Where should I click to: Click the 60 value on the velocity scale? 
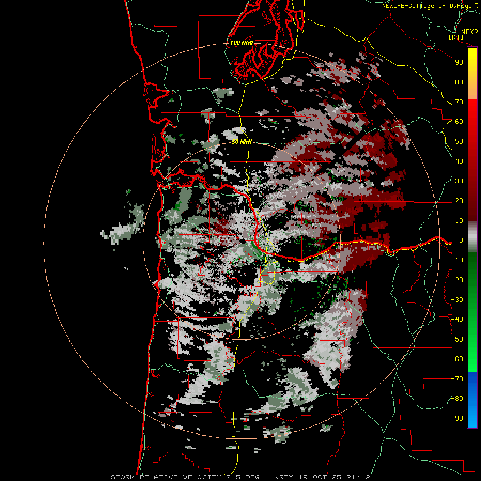pos(459,122)
